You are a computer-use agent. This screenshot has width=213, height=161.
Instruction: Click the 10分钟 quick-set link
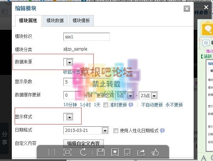coord(70,105)
